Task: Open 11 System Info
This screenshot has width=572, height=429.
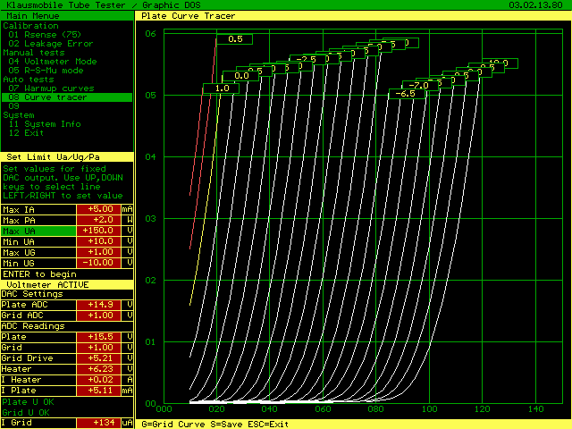Action: click(45, 123)
